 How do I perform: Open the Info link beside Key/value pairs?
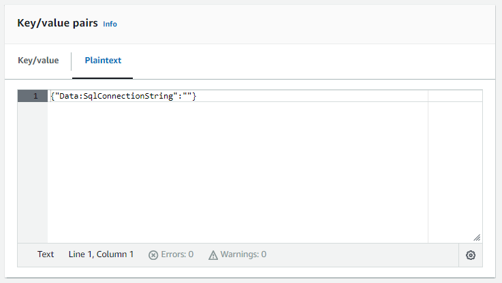[x=110, y=24]
